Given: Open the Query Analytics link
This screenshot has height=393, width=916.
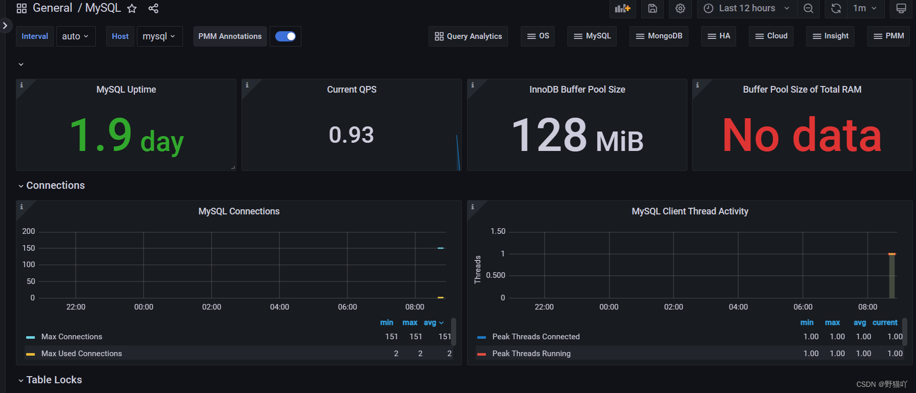Looking at the screenshot, I should tap(468, 36).
